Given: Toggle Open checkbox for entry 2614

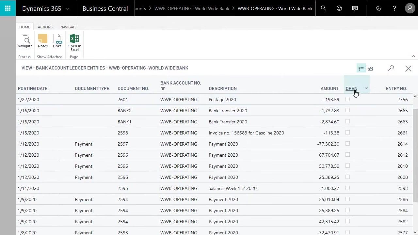Looking at the screenshot, I should (x=347, y=144).
